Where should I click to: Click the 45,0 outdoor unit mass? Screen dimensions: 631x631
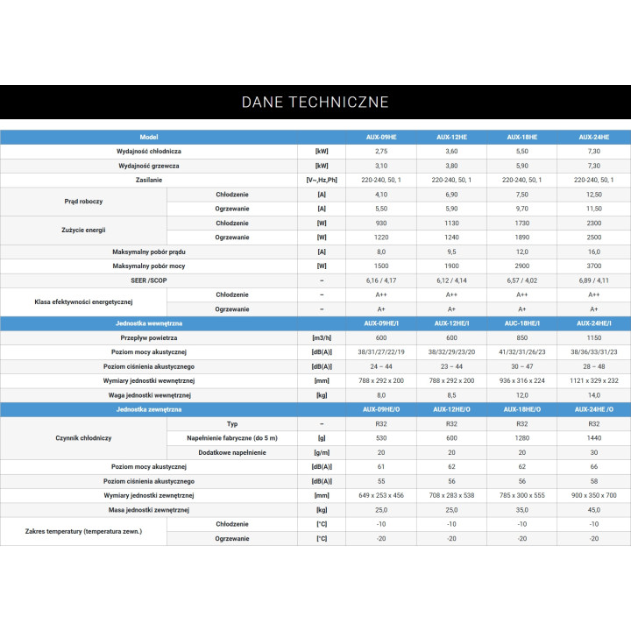click(594, 510)
